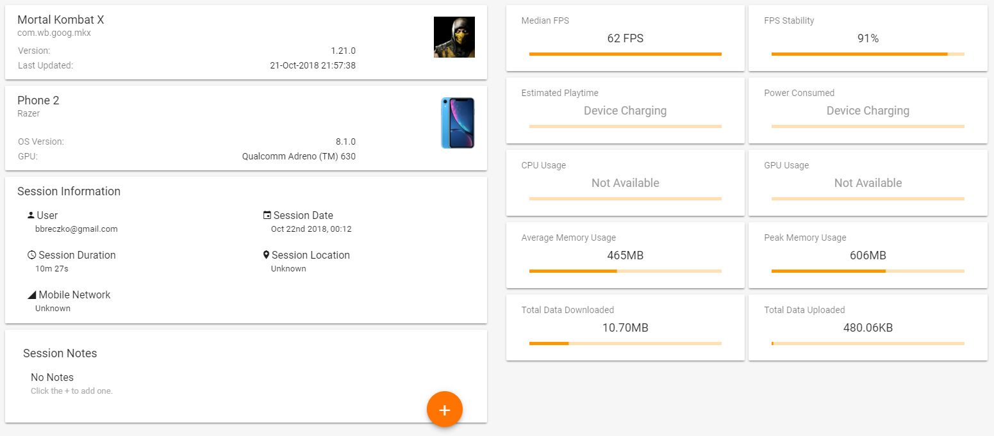Click the Session Location pin icon
The height and width of the screenshot is (436, 994).
click(x=267, y=255)
